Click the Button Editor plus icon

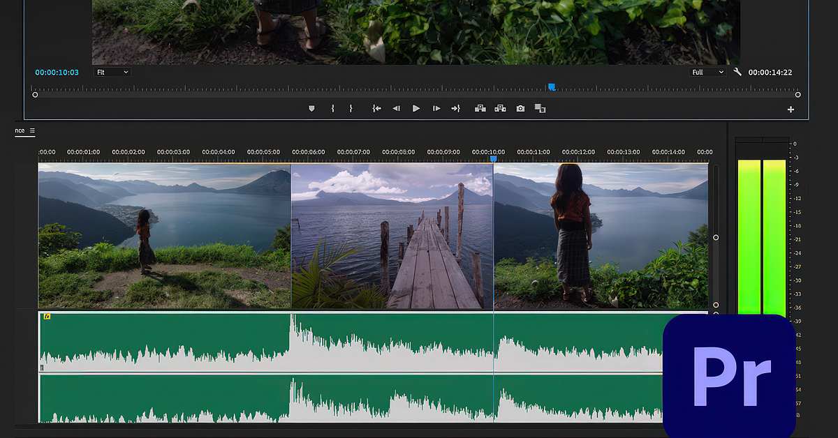tap(790, 109)
